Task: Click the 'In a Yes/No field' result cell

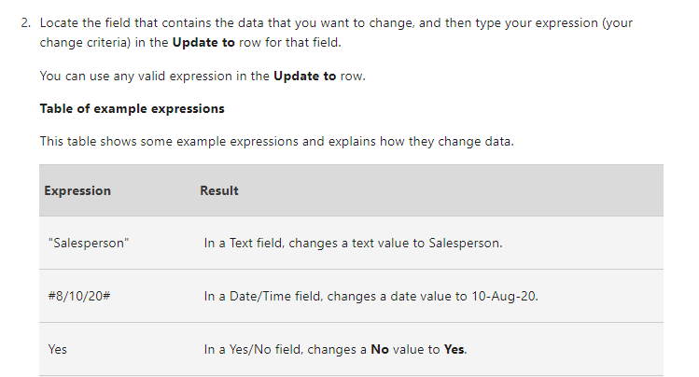Action: (x=335, y=349)
